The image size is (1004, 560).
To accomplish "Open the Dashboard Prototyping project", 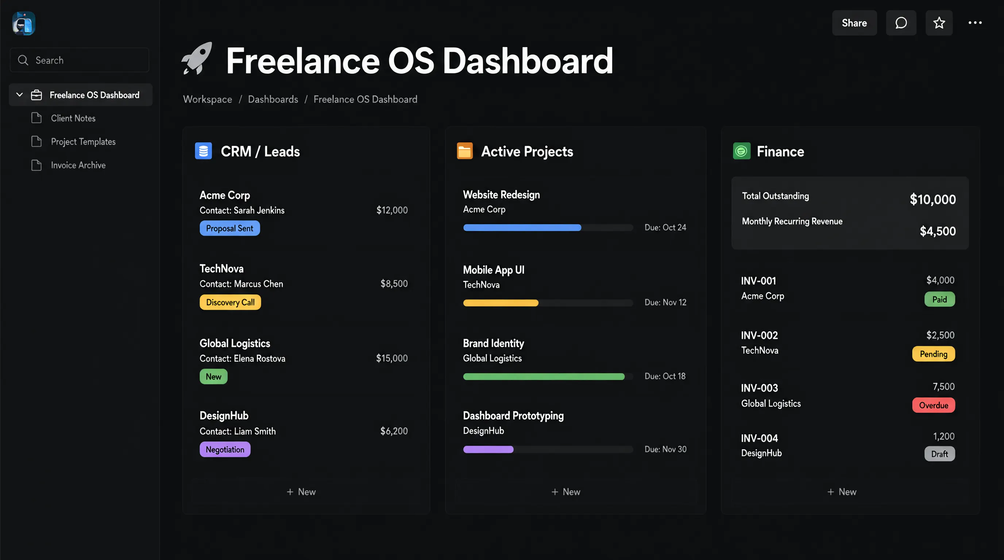I will pos(513,416).
